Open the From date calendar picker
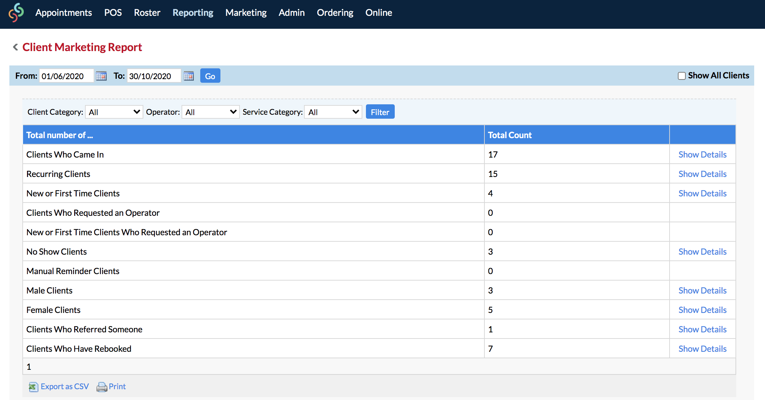765x400 pixels. click(x=101, y=76)
